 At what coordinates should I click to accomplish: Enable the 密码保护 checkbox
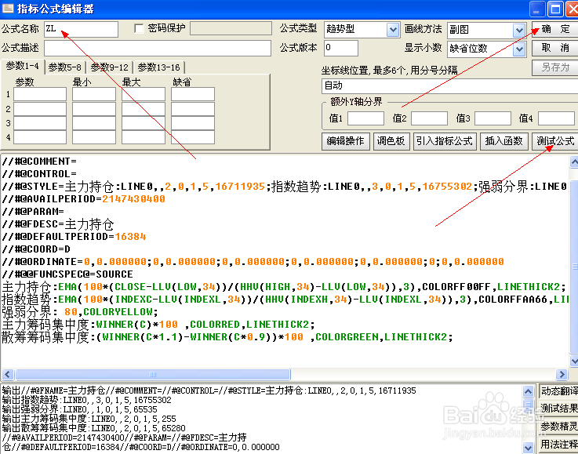point(139,29)
